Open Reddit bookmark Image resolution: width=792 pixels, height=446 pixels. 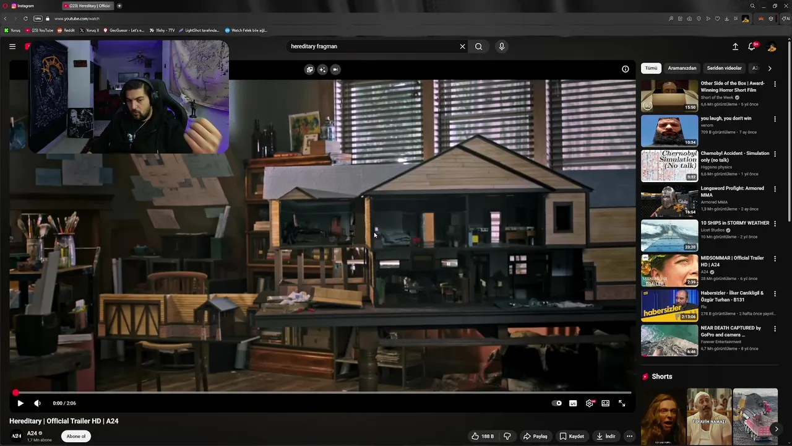tap(66, 30)
